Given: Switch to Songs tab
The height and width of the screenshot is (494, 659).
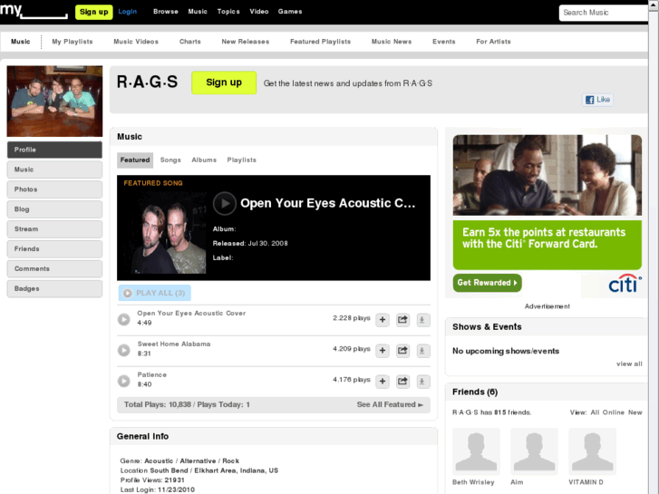Looking at the screenshot, I should tap(170, 160).
